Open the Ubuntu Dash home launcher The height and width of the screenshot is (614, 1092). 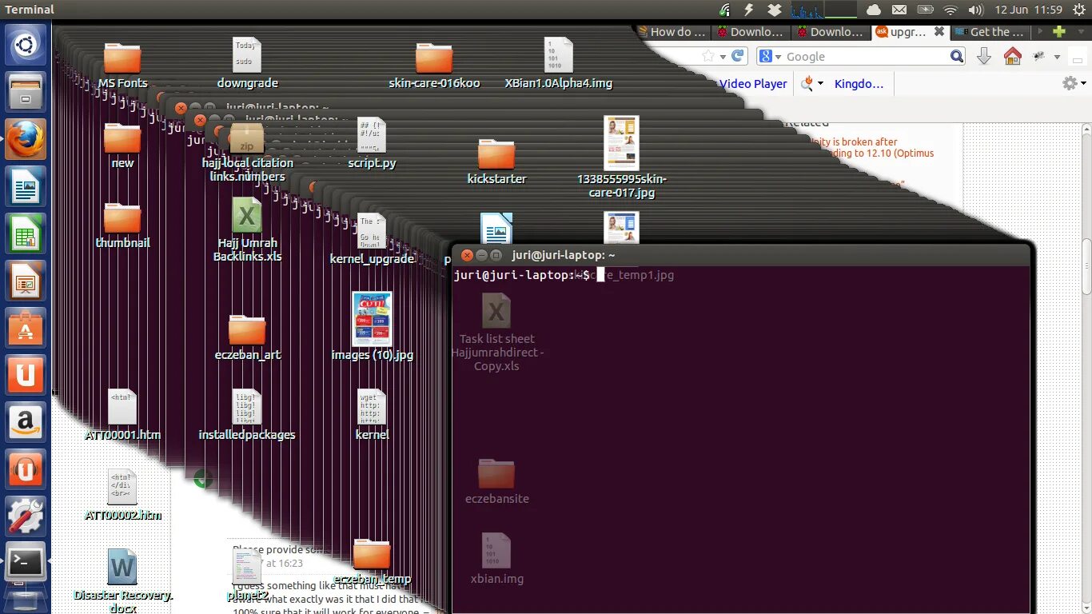26,46
